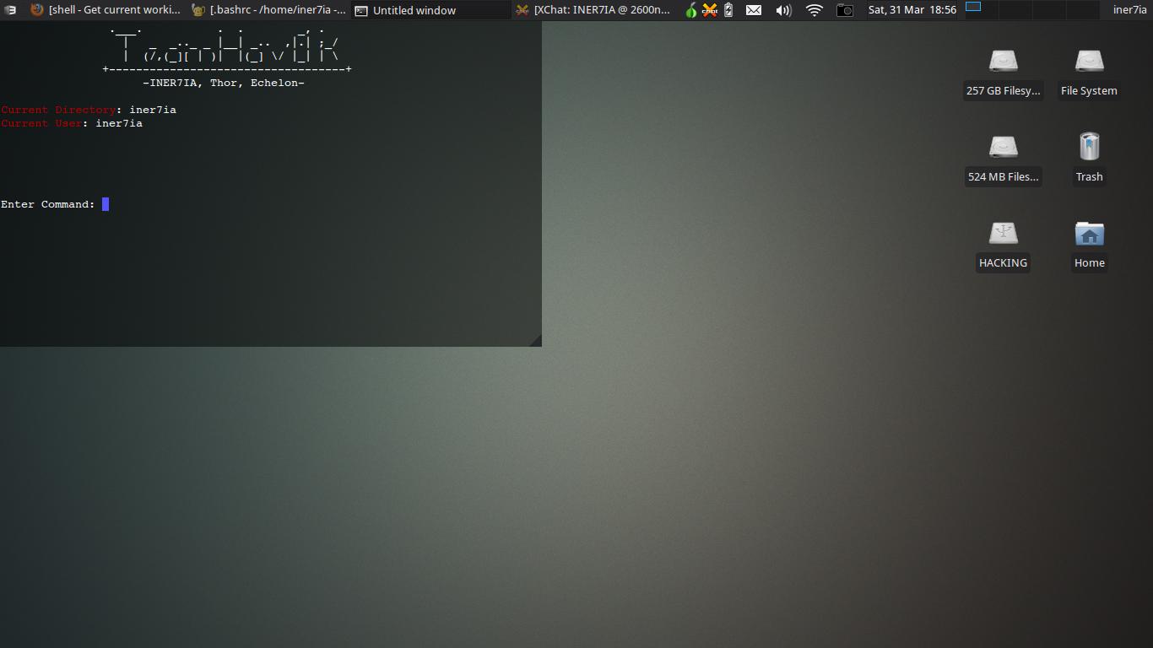Open the clock showing Sat, 31 Mar 18:56

[912, 10]
